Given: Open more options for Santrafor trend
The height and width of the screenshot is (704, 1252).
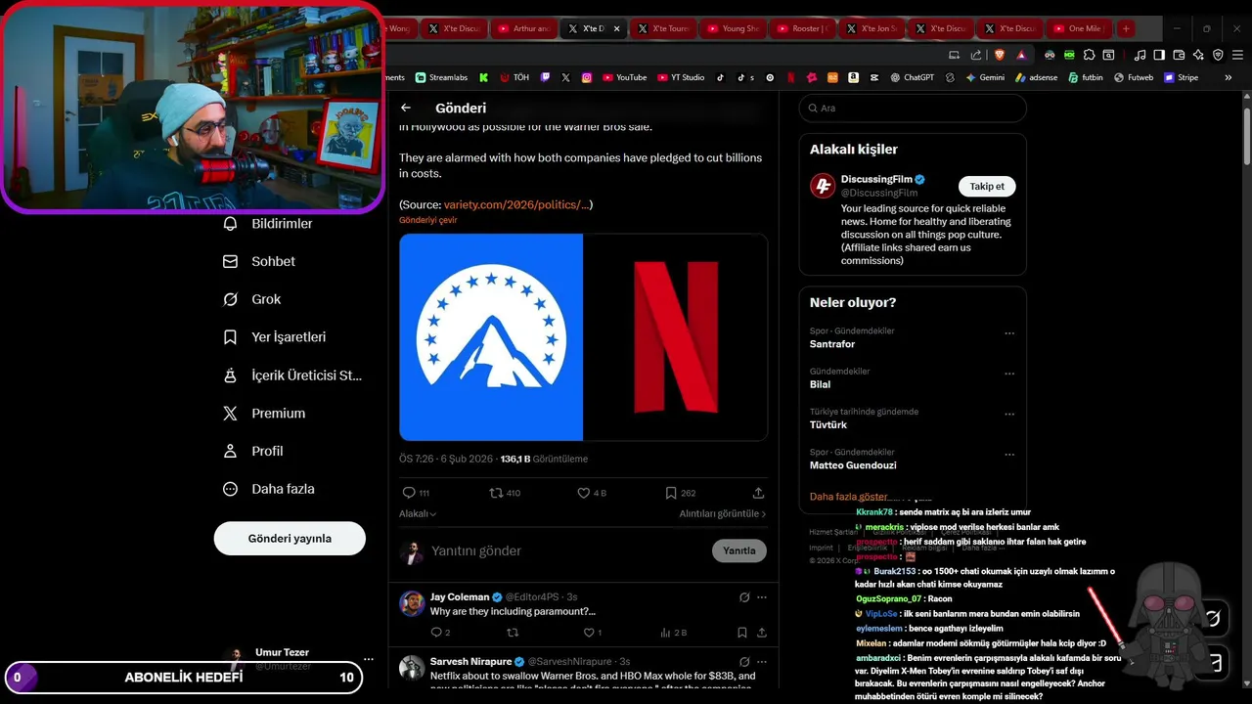Looking at the screenshot, I should pos(1009,333).
